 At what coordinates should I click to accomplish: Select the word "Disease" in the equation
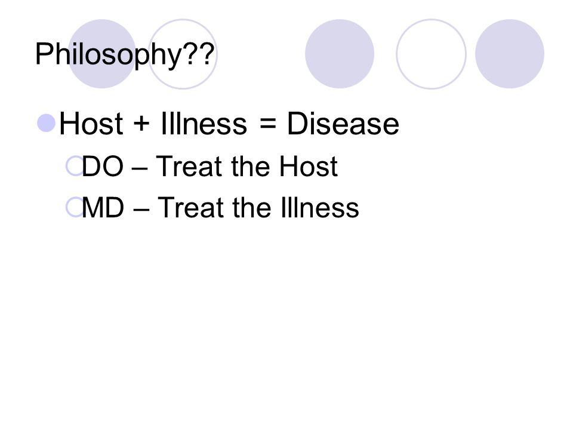tap(343, 124)
